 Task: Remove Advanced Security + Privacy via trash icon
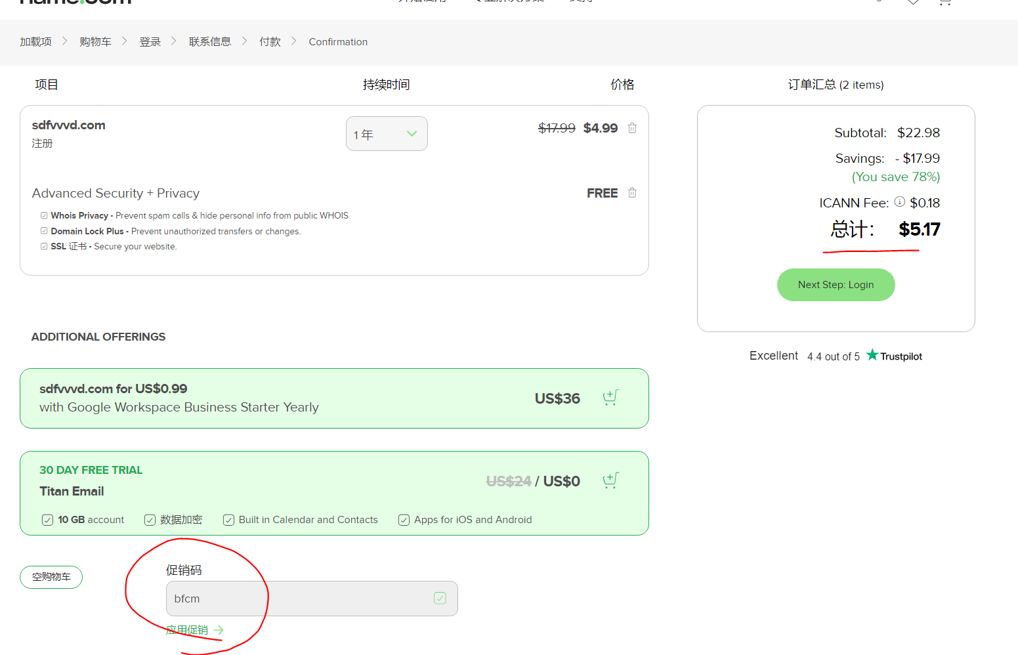632,192
